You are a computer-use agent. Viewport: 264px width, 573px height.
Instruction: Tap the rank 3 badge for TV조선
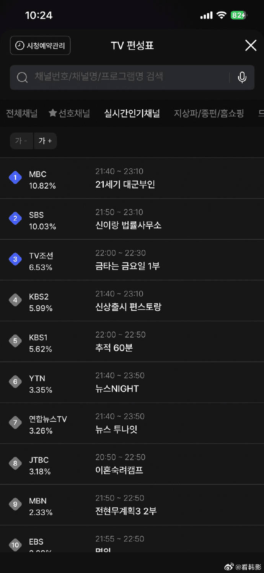tap(15, 259)
